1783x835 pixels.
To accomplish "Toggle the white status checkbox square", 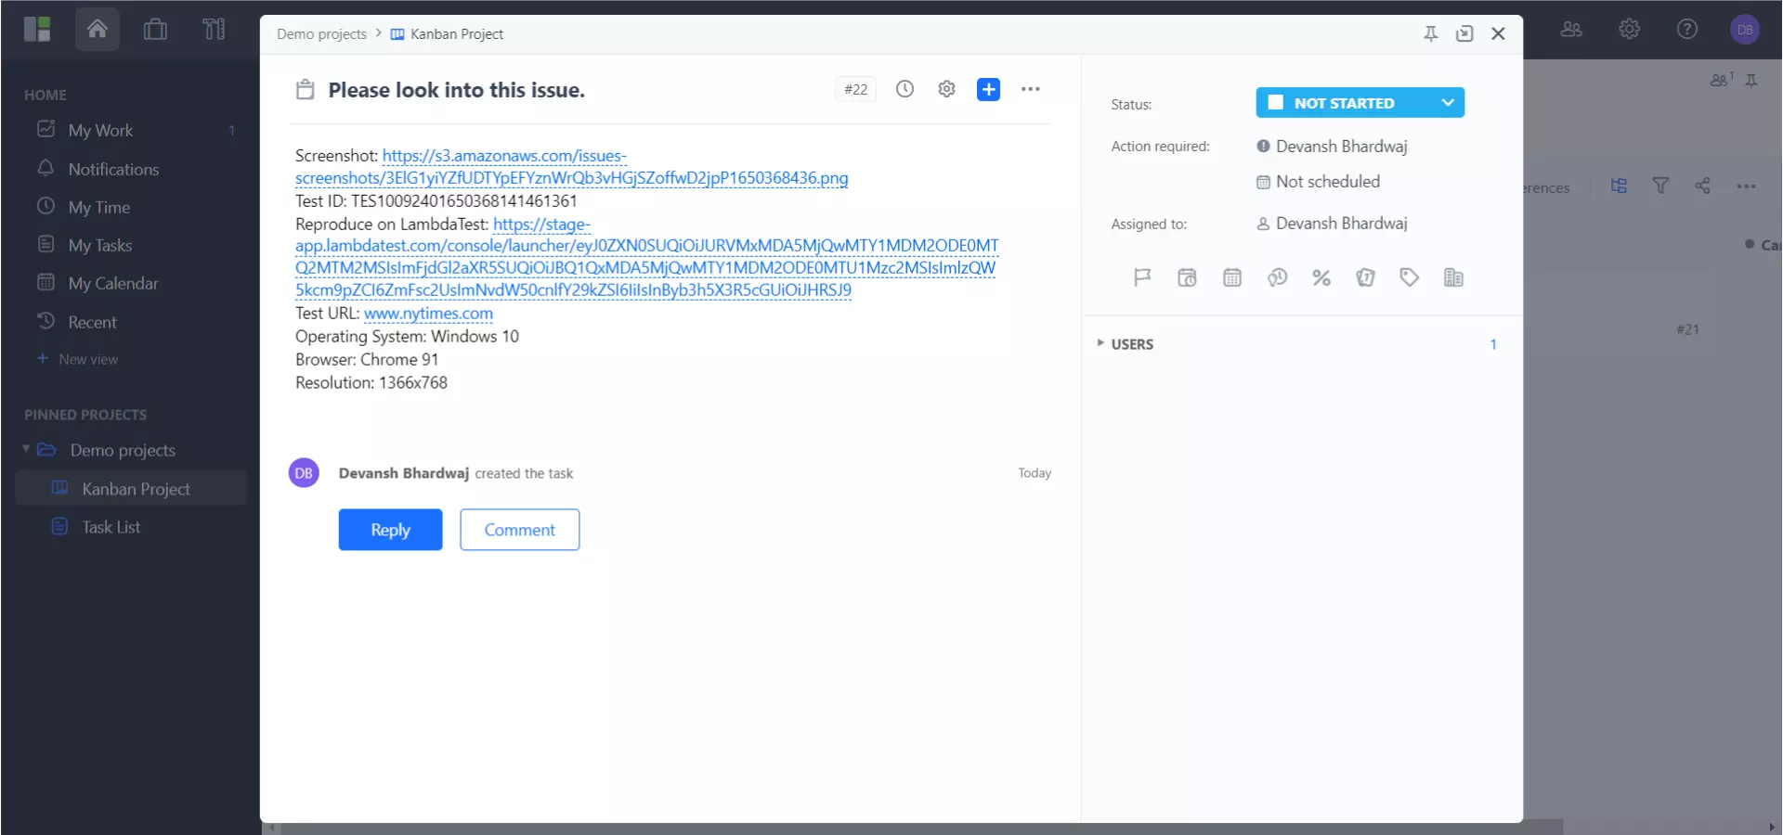I will 1276,103.
